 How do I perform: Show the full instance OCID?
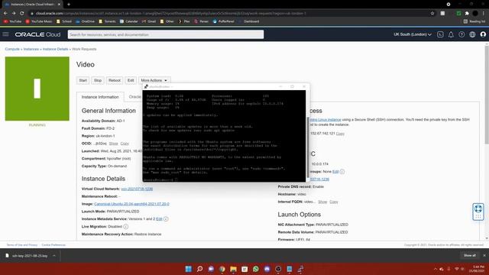(x=114, y=144)
